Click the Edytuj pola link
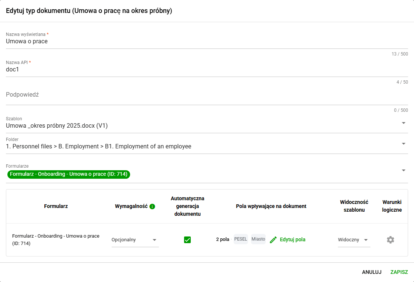The height and width of the screenshot is (282, 414). click(292, 239)
